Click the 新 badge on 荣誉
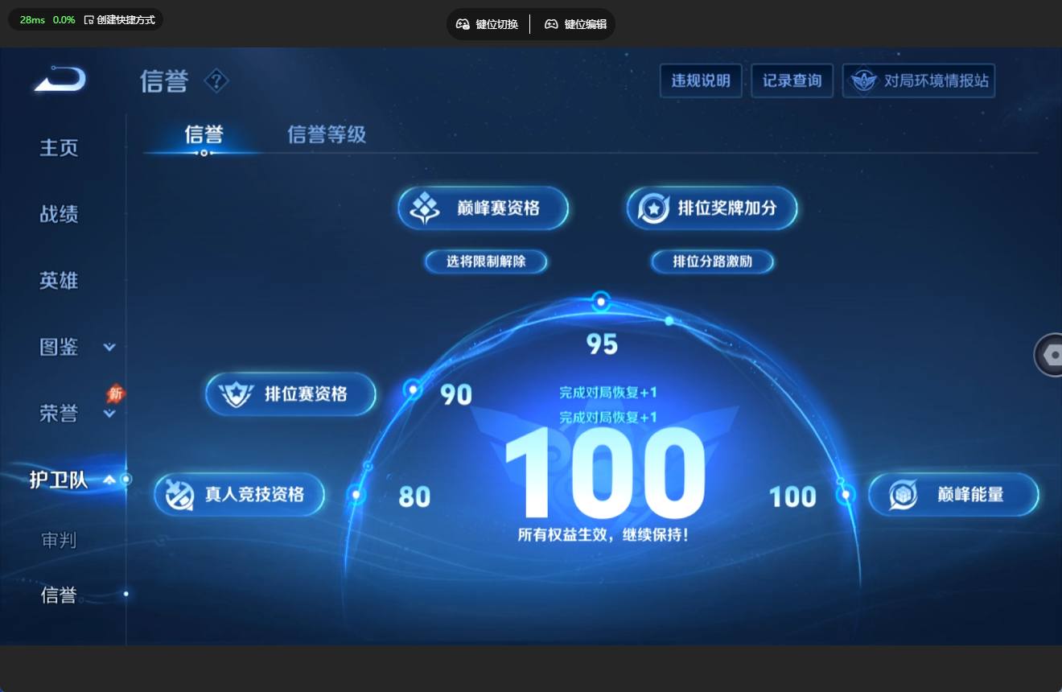Viewport: 1062px width, 692px height. 116,393
